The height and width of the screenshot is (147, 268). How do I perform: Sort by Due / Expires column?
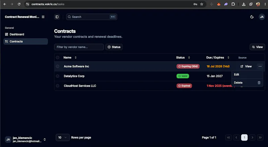218,58
